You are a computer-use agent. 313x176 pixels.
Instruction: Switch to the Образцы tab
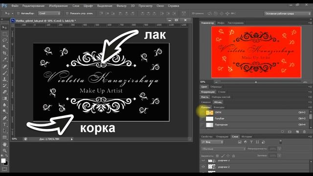point(216,87)
